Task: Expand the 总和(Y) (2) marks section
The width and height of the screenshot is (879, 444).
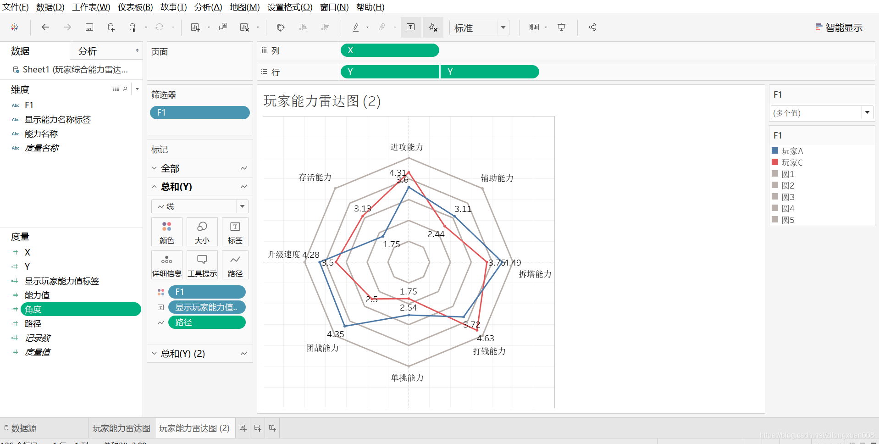Action: [x=155, y=354]
